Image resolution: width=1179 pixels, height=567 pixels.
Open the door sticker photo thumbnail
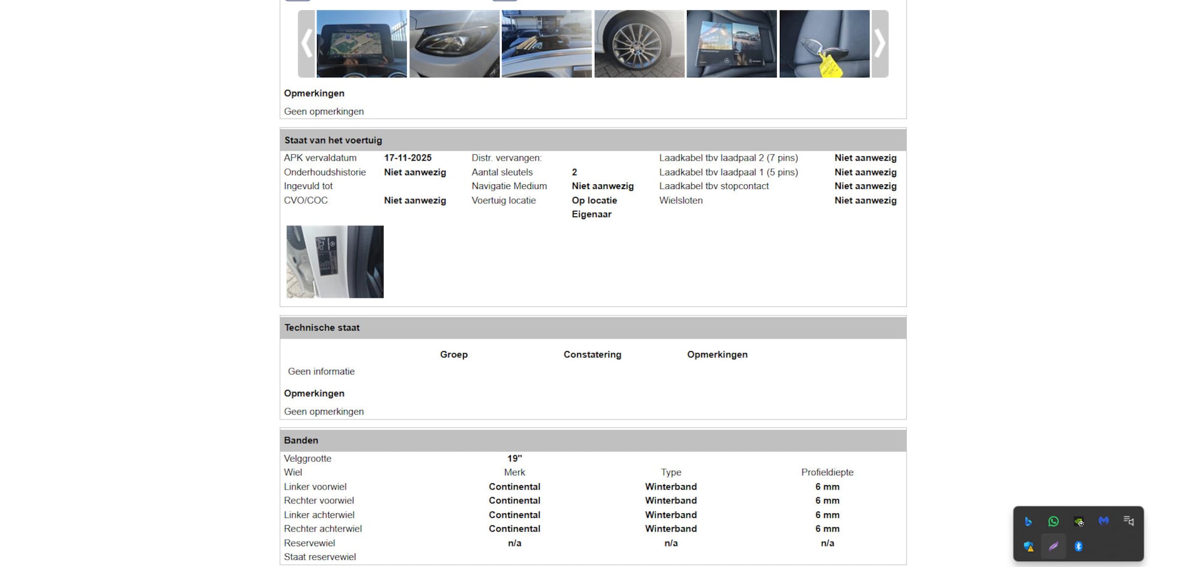[x=335, y=262]
